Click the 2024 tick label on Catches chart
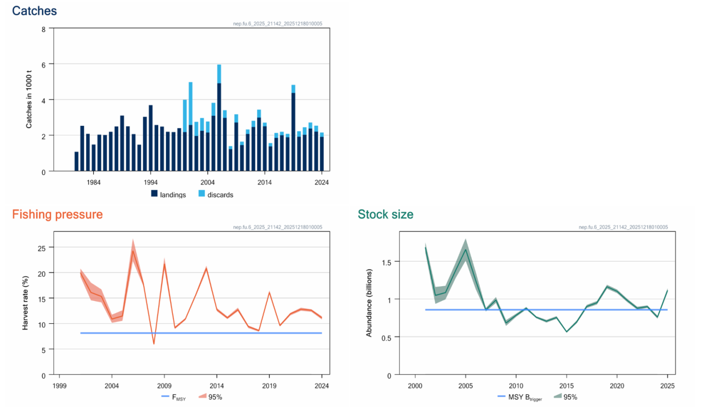The height and width of the screenshot is (412, 709). tap(322, 182)
